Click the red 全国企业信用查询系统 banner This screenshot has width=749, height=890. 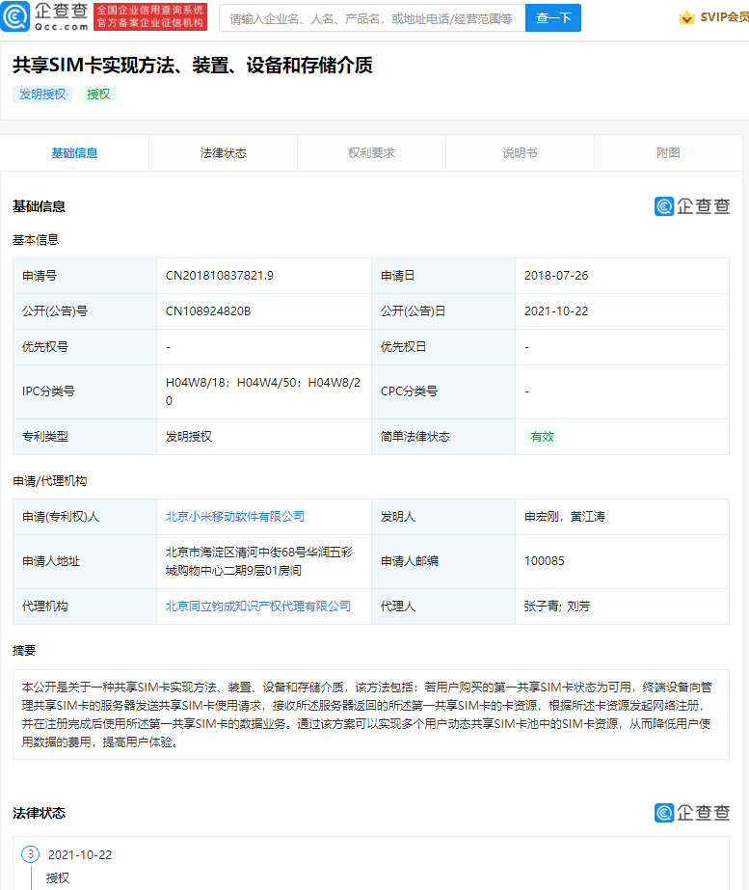(150, 17)
